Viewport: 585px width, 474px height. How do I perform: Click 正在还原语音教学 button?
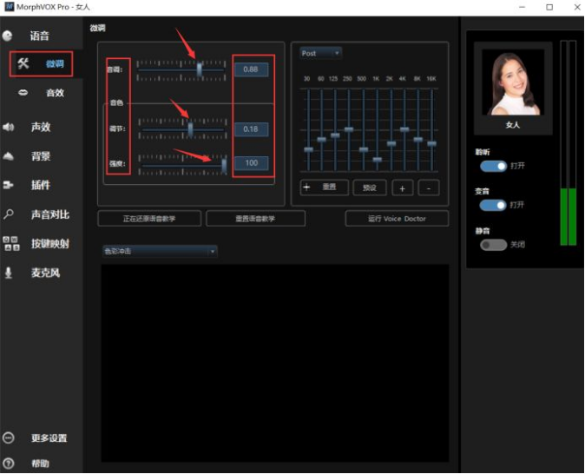(x=149, y=219)
